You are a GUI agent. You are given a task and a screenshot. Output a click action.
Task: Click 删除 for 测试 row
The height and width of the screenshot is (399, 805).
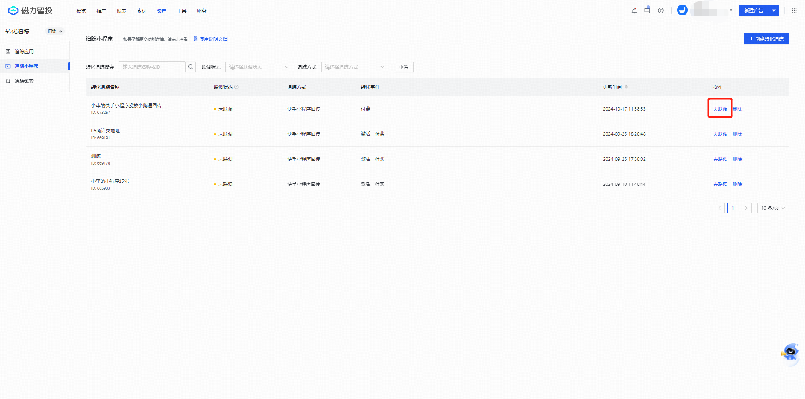(737, 159)
